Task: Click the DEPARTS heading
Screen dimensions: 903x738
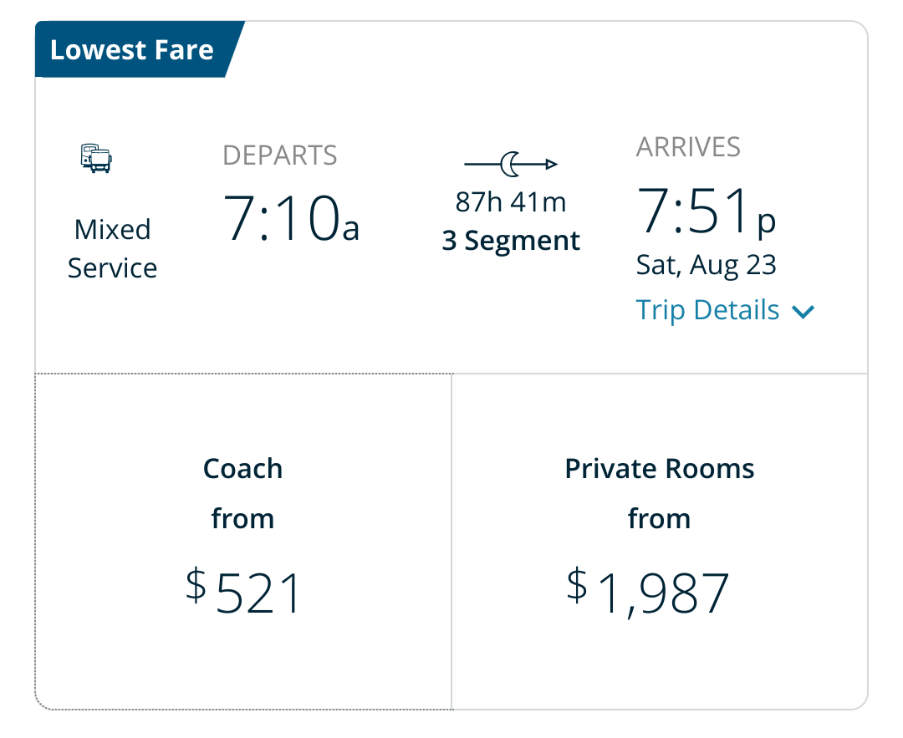Action: [x=280, y=155]
